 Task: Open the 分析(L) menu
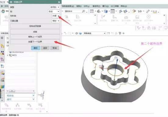pos(87,6)
